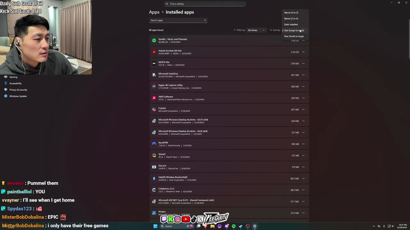
Task: Open Steam from the taskbar
Action: point(241,226)
